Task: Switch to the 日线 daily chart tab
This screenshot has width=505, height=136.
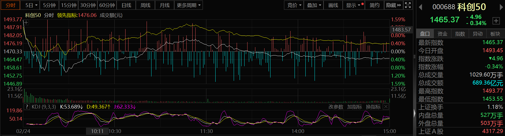Action: click(x=126, y=5)
